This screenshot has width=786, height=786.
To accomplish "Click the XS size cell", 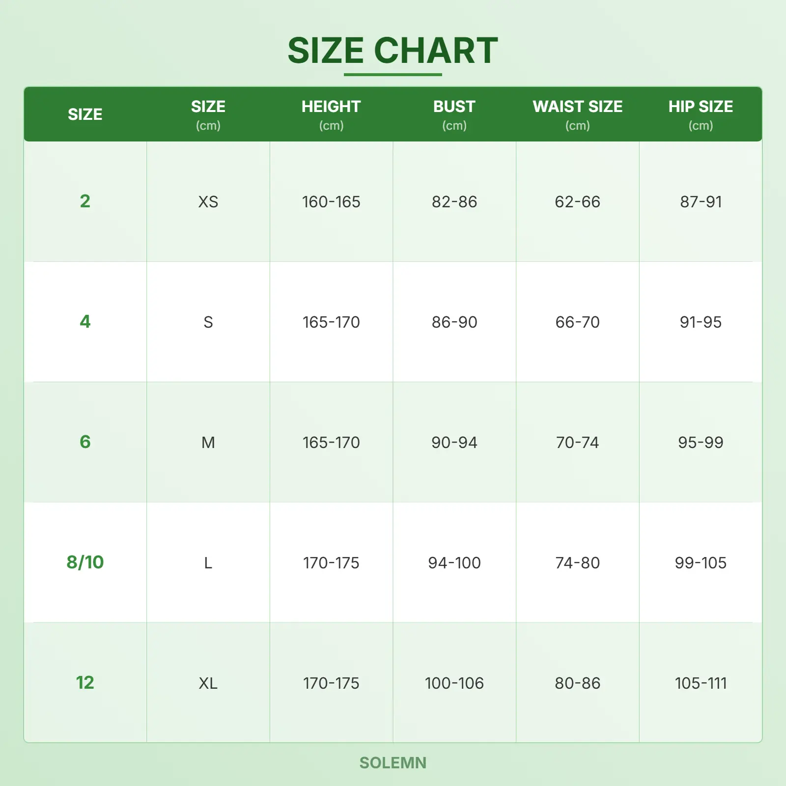I will pyautogui.click(x=208, y=202).
